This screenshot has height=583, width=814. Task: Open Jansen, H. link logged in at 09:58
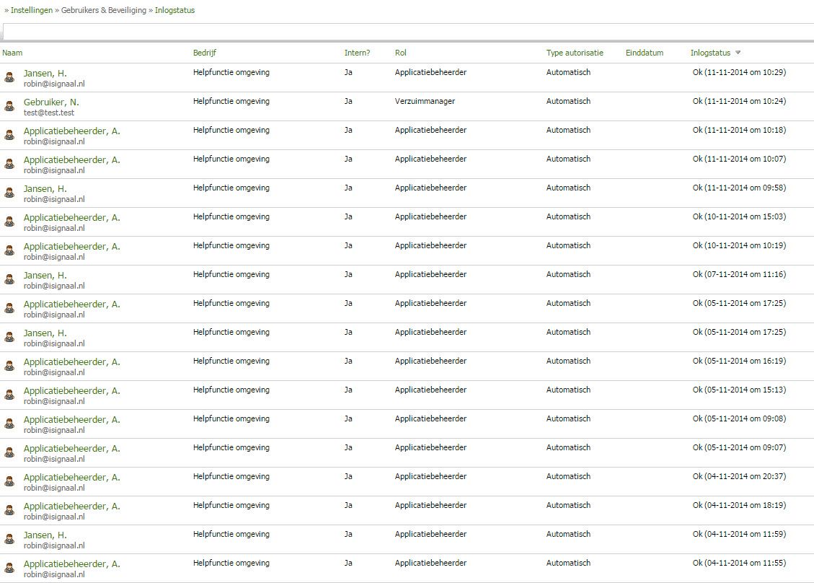[45, 188]
